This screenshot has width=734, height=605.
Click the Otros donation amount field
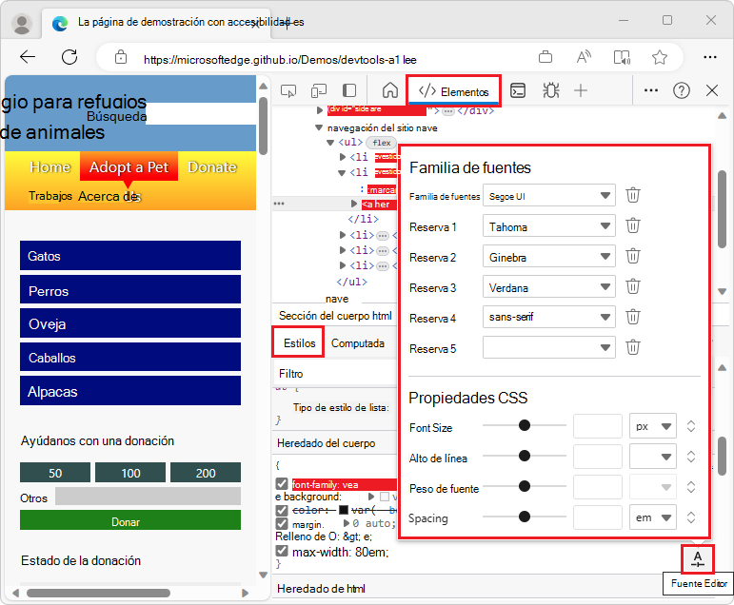coord(148,496)
